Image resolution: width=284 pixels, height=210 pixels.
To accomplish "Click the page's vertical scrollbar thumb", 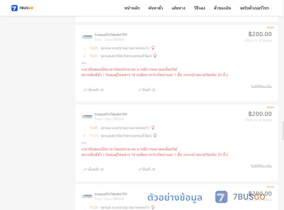I will click(283, 131).
